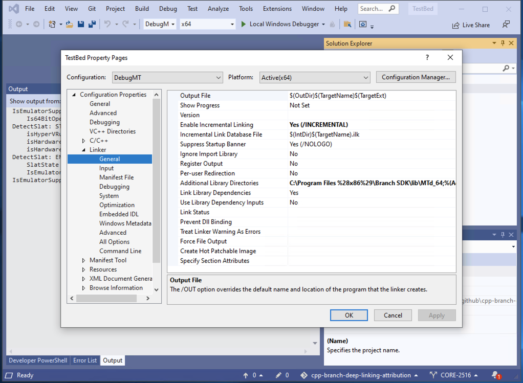The height and width of the screenshot is (383, 523).
Task: Collapse the Linker tree node
Action: pos(83,150)
